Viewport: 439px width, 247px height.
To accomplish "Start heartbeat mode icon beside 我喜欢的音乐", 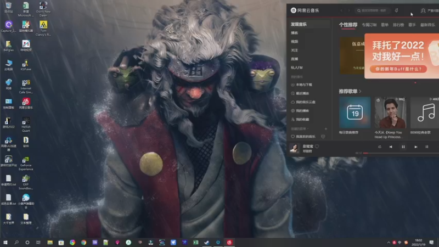I will coord(323,137).
